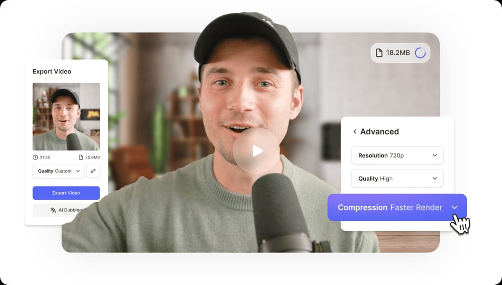Image resolution: width=502 pixels, height=285 pixels.
Task: Click the translate icon on AI Dubbing
Action: (53, 210)
